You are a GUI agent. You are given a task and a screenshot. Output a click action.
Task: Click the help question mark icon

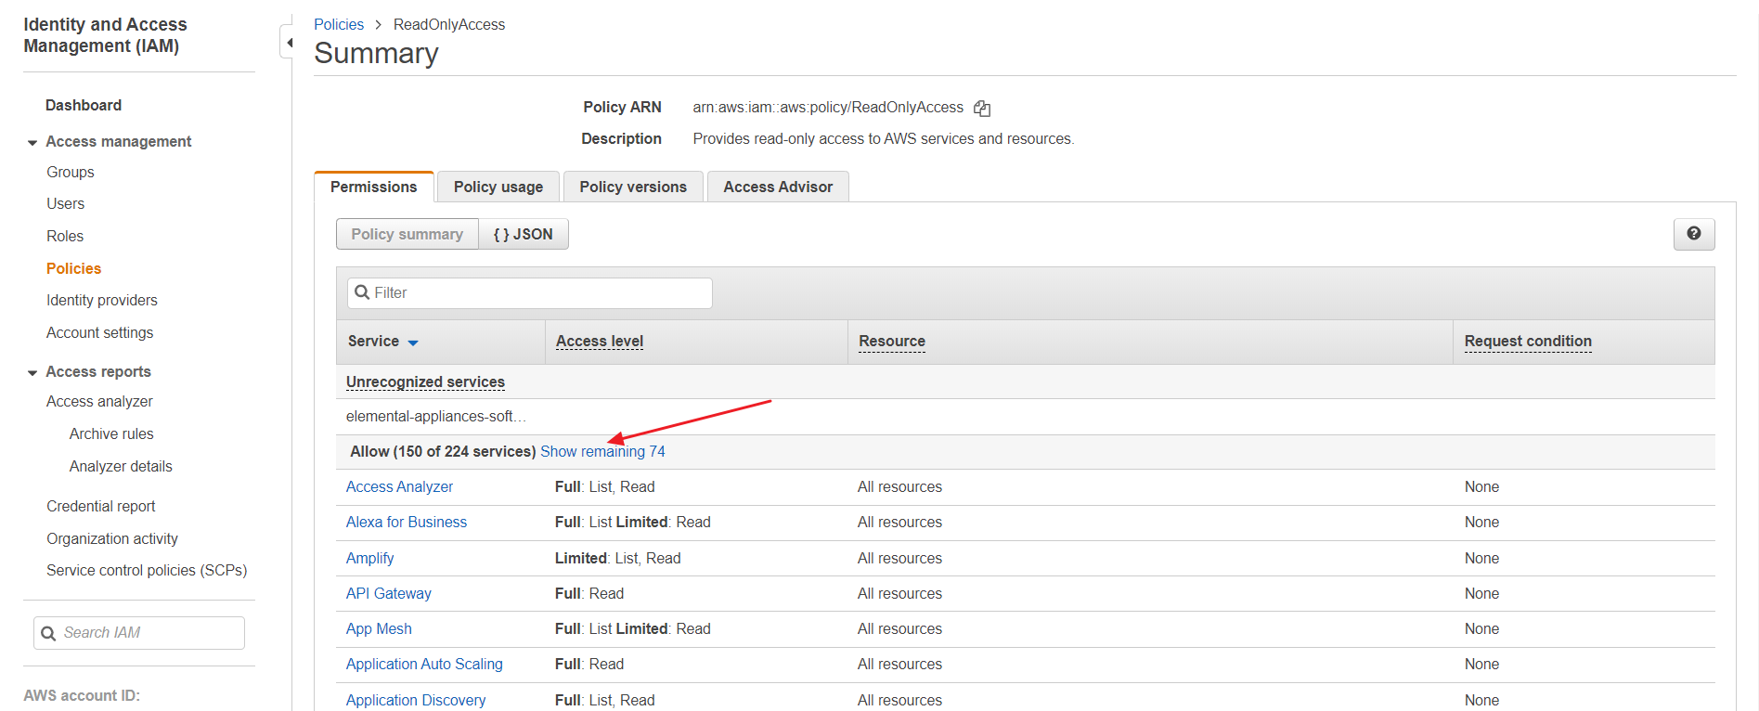1693,234
